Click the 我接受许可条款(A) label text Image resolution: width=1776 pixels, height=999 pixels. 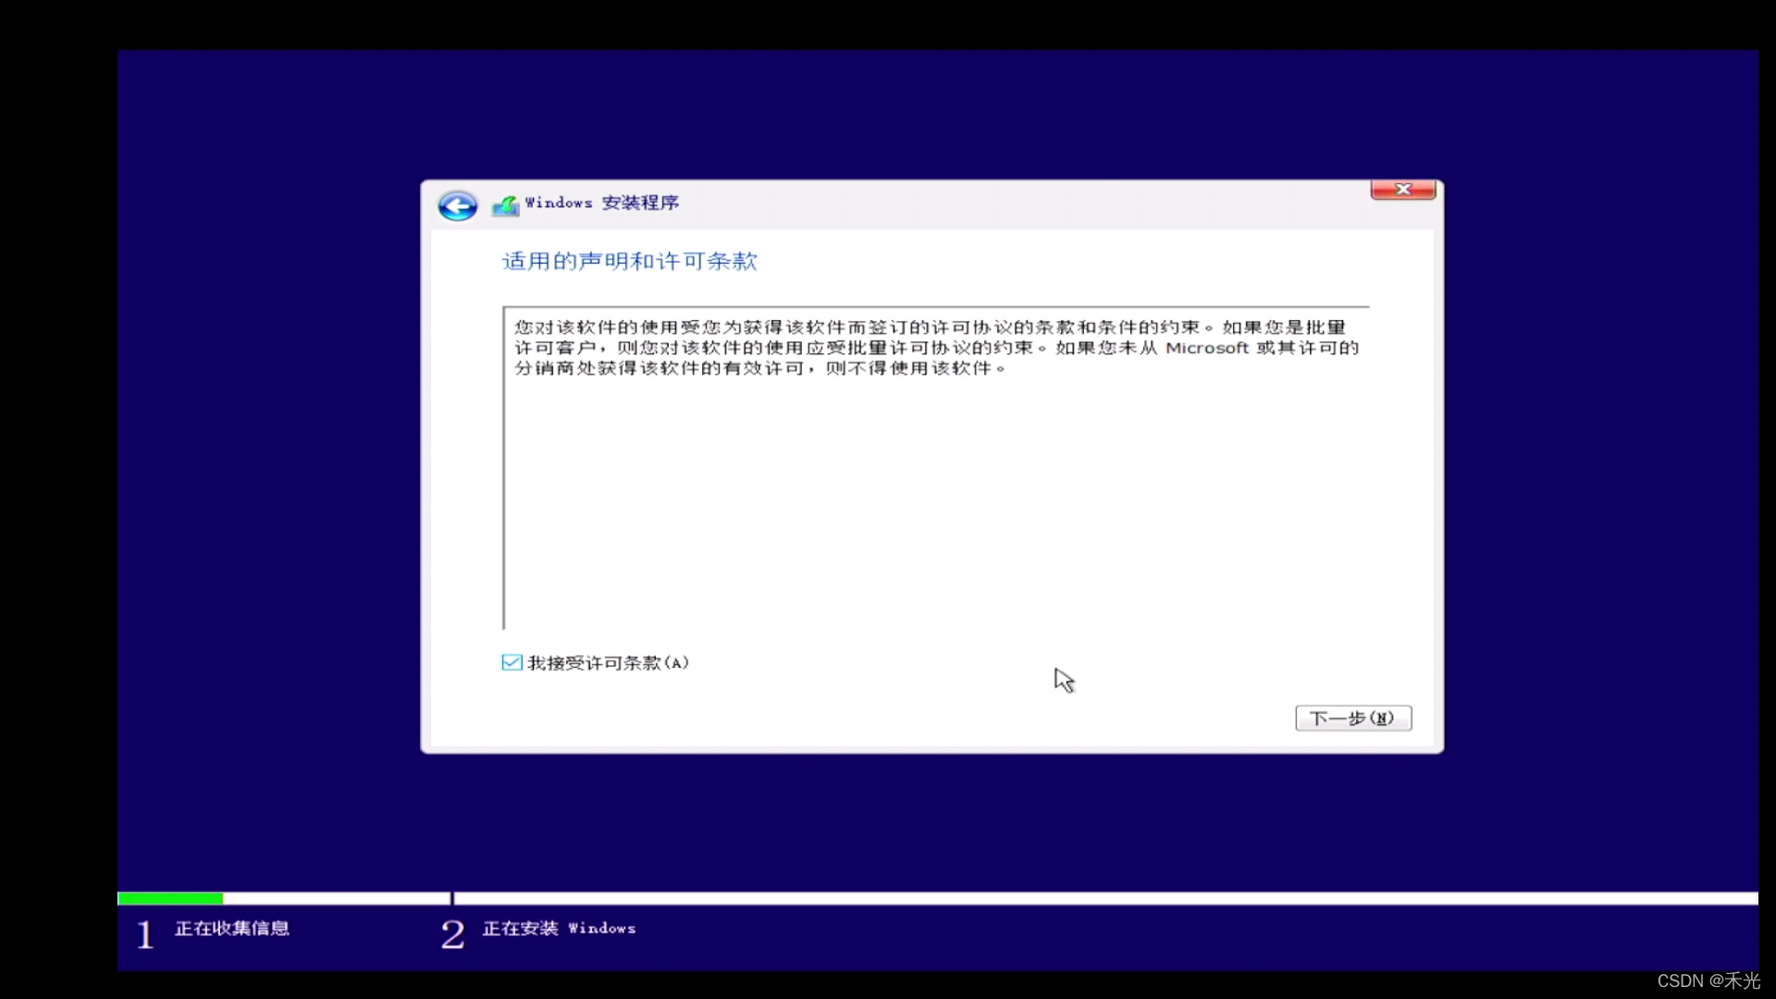pos(608,663)
